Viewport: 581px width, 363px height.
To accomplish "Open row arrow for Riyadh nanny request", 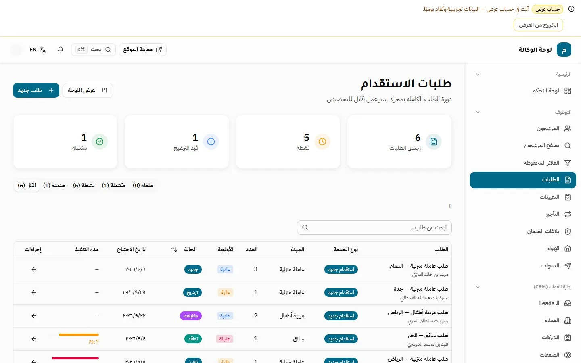I will tap(34, 316).
